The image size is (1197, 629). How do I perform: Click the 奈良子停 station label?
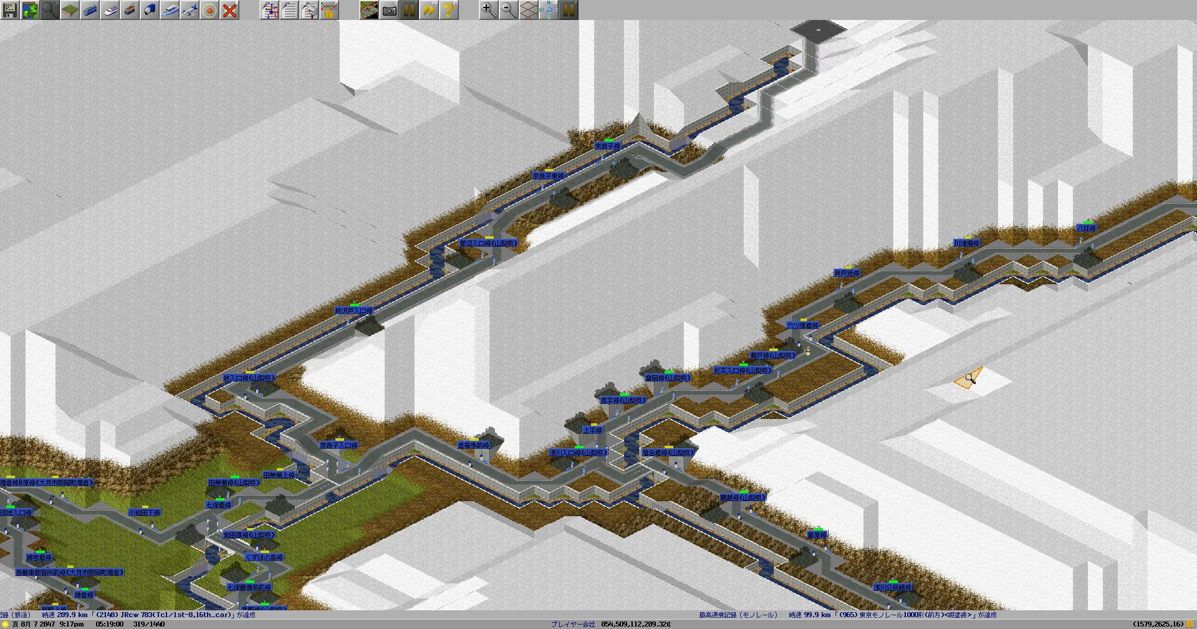607,146
